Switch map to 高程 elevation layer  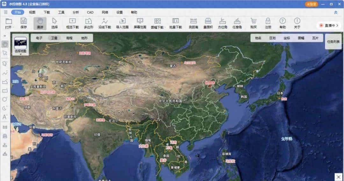point(69,38)
